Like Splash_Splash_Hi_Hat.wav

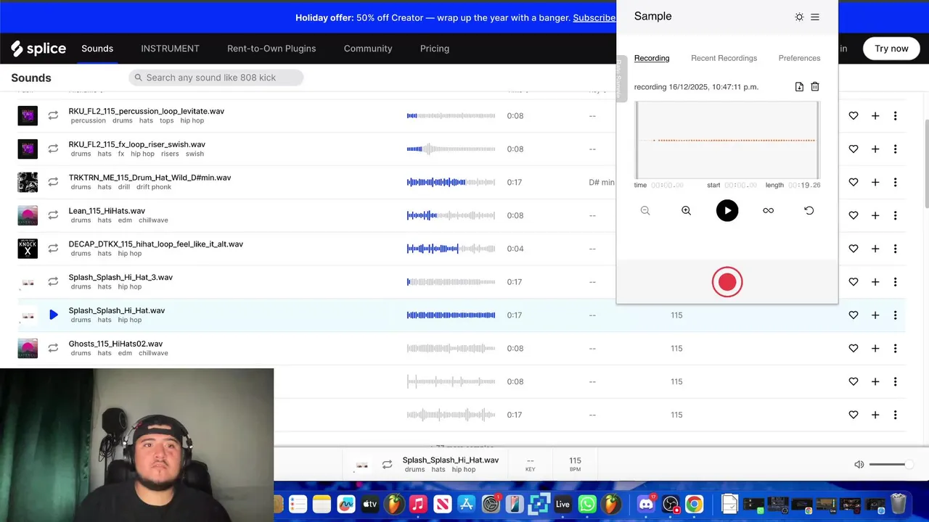(854, 315)
